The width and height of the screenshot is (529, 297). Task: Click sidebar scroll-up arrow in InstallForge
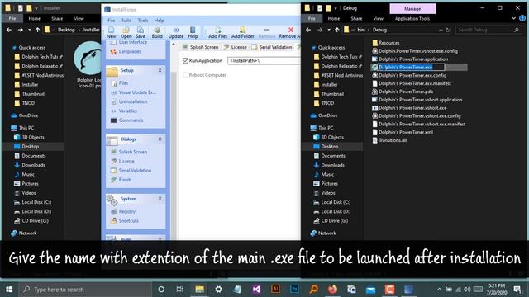pyautogui.click(x=174, y=44)
